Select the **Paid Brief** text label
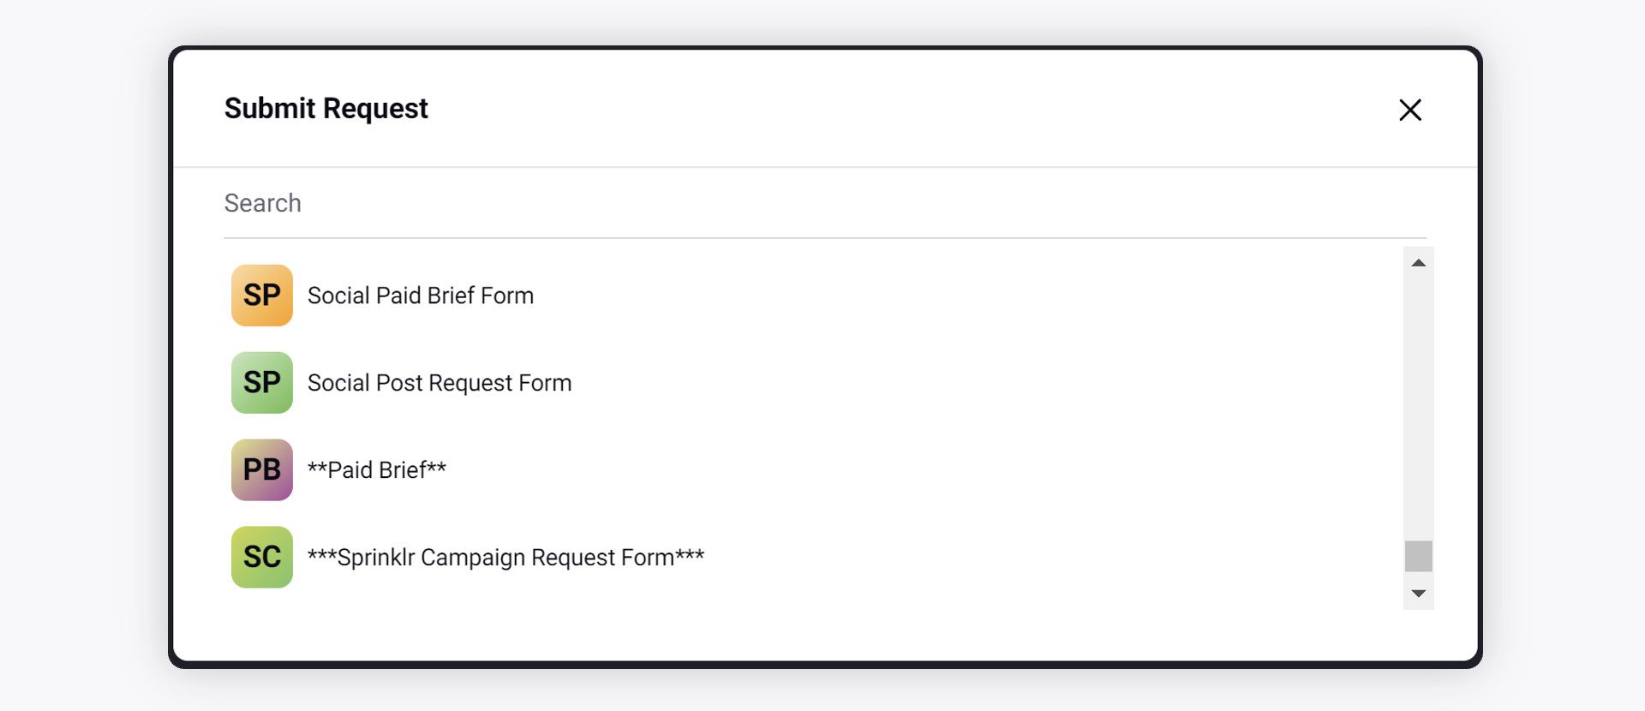The image size is (1645, 711). [377, 470]
